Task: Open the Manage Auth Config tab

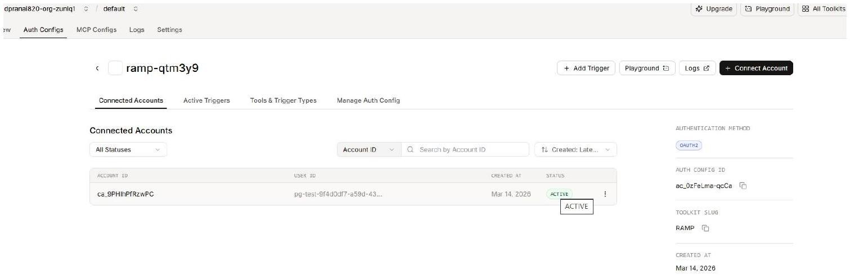Action: point(368,100)
